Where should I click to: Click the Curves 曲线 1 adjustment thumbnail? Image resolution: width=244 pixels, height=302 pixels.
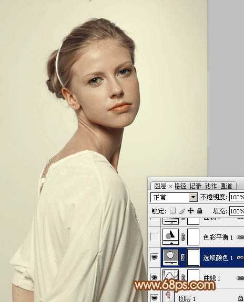(x=170, y=277)
